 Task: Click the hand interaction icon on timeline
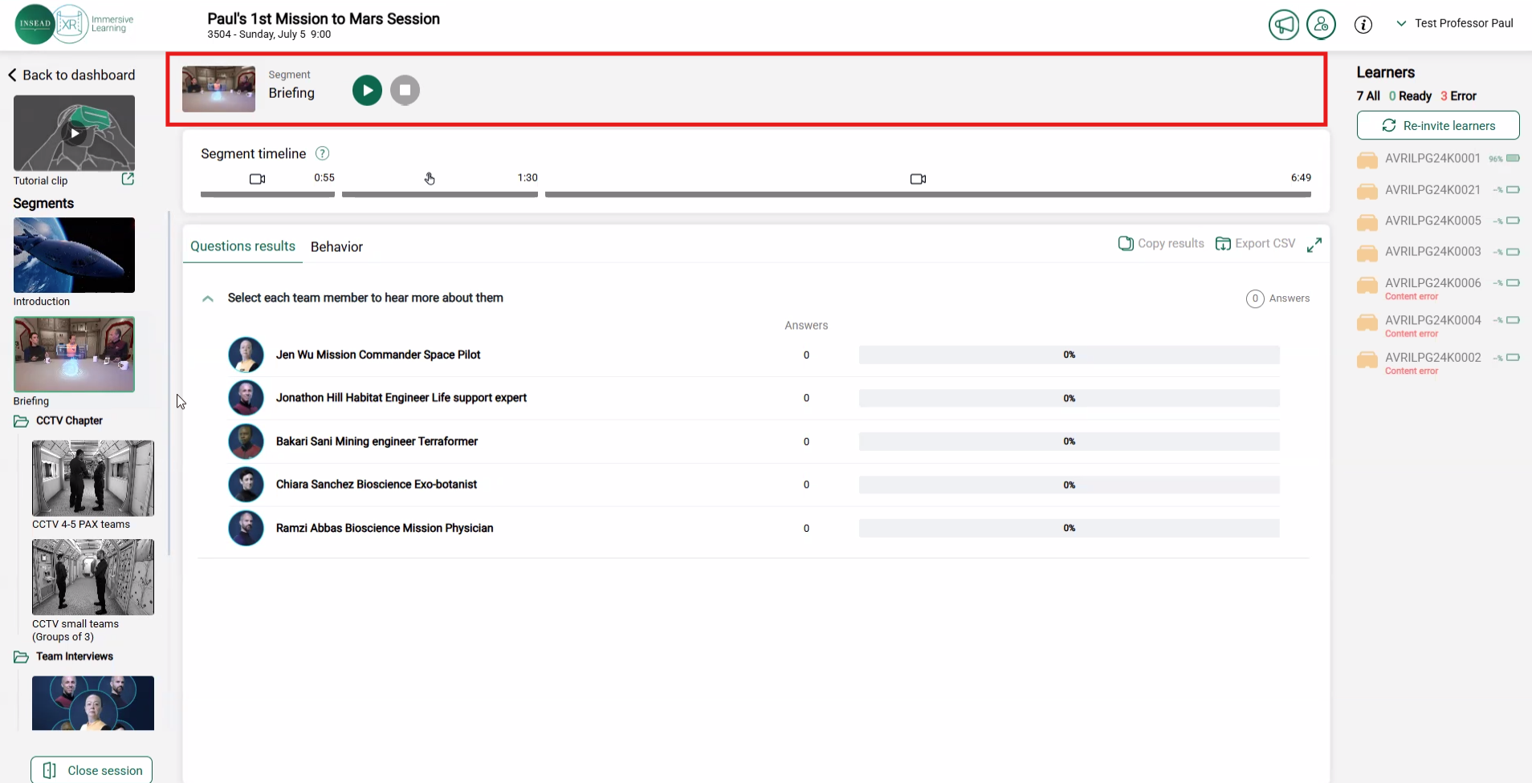pos(430,178)
